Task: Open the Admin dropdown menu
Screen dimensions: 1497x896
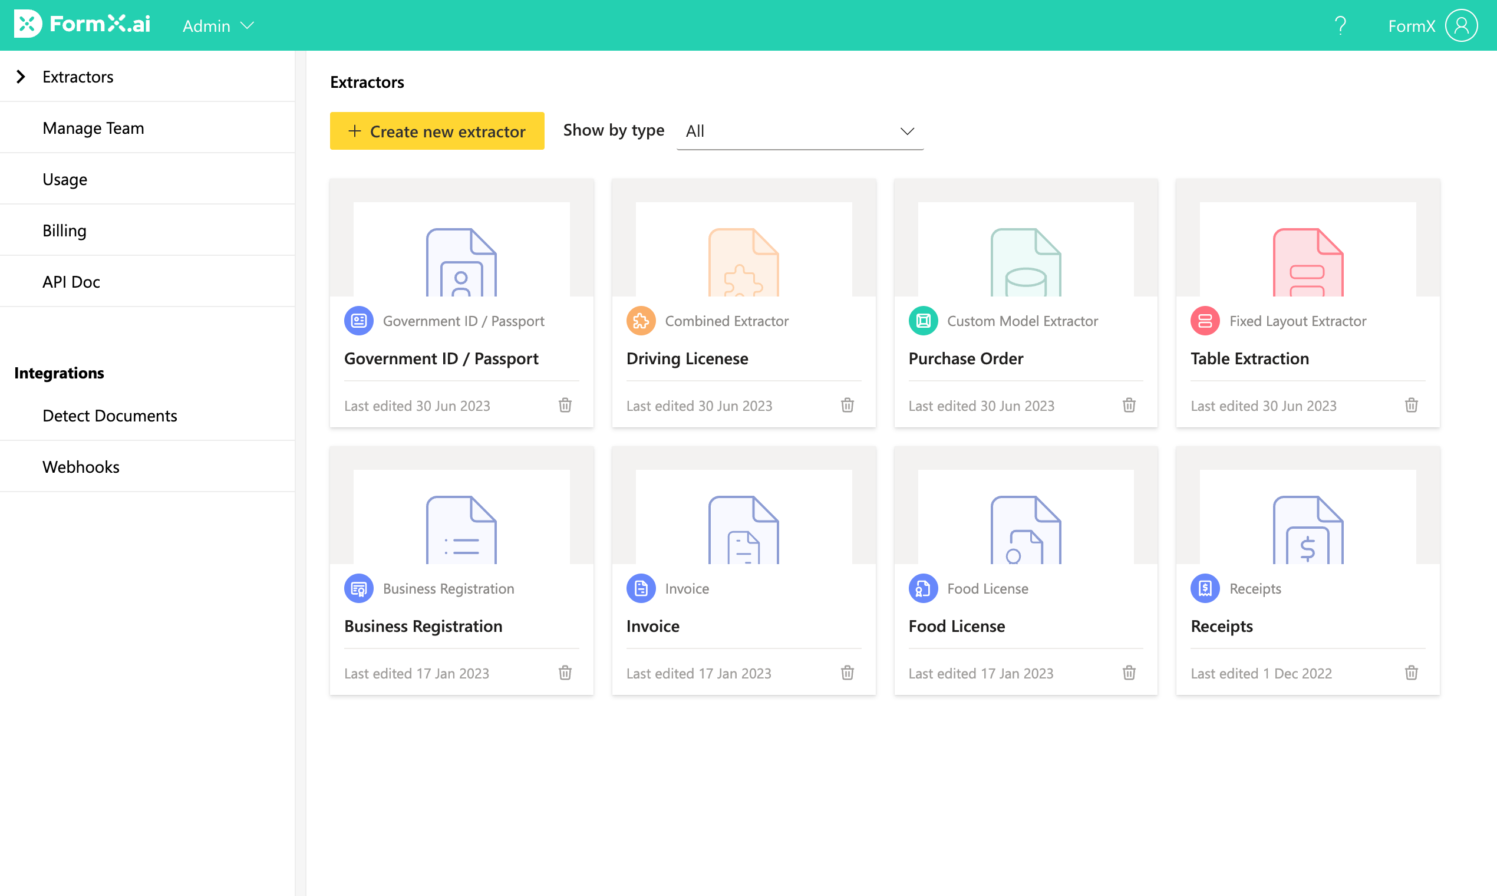Action: pos(218,26)
